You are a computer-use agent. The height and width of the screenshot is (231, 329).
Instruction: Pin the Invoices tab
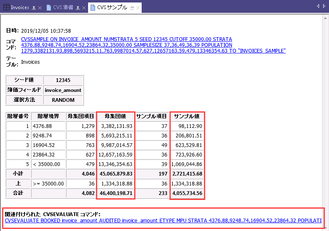pyautogui.click(x=34, y=8)
